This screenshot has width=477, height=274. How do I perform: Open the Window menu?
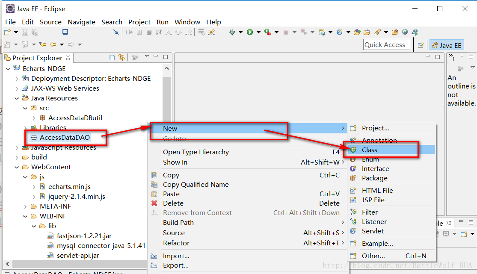(x=187, y=22)
